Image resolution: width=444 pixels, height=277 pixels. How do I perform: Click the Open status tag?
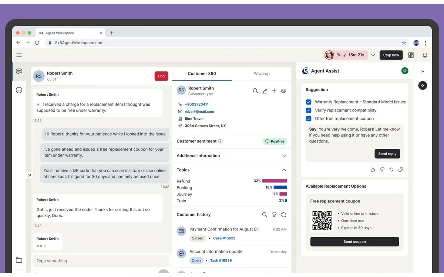[196, 260]
